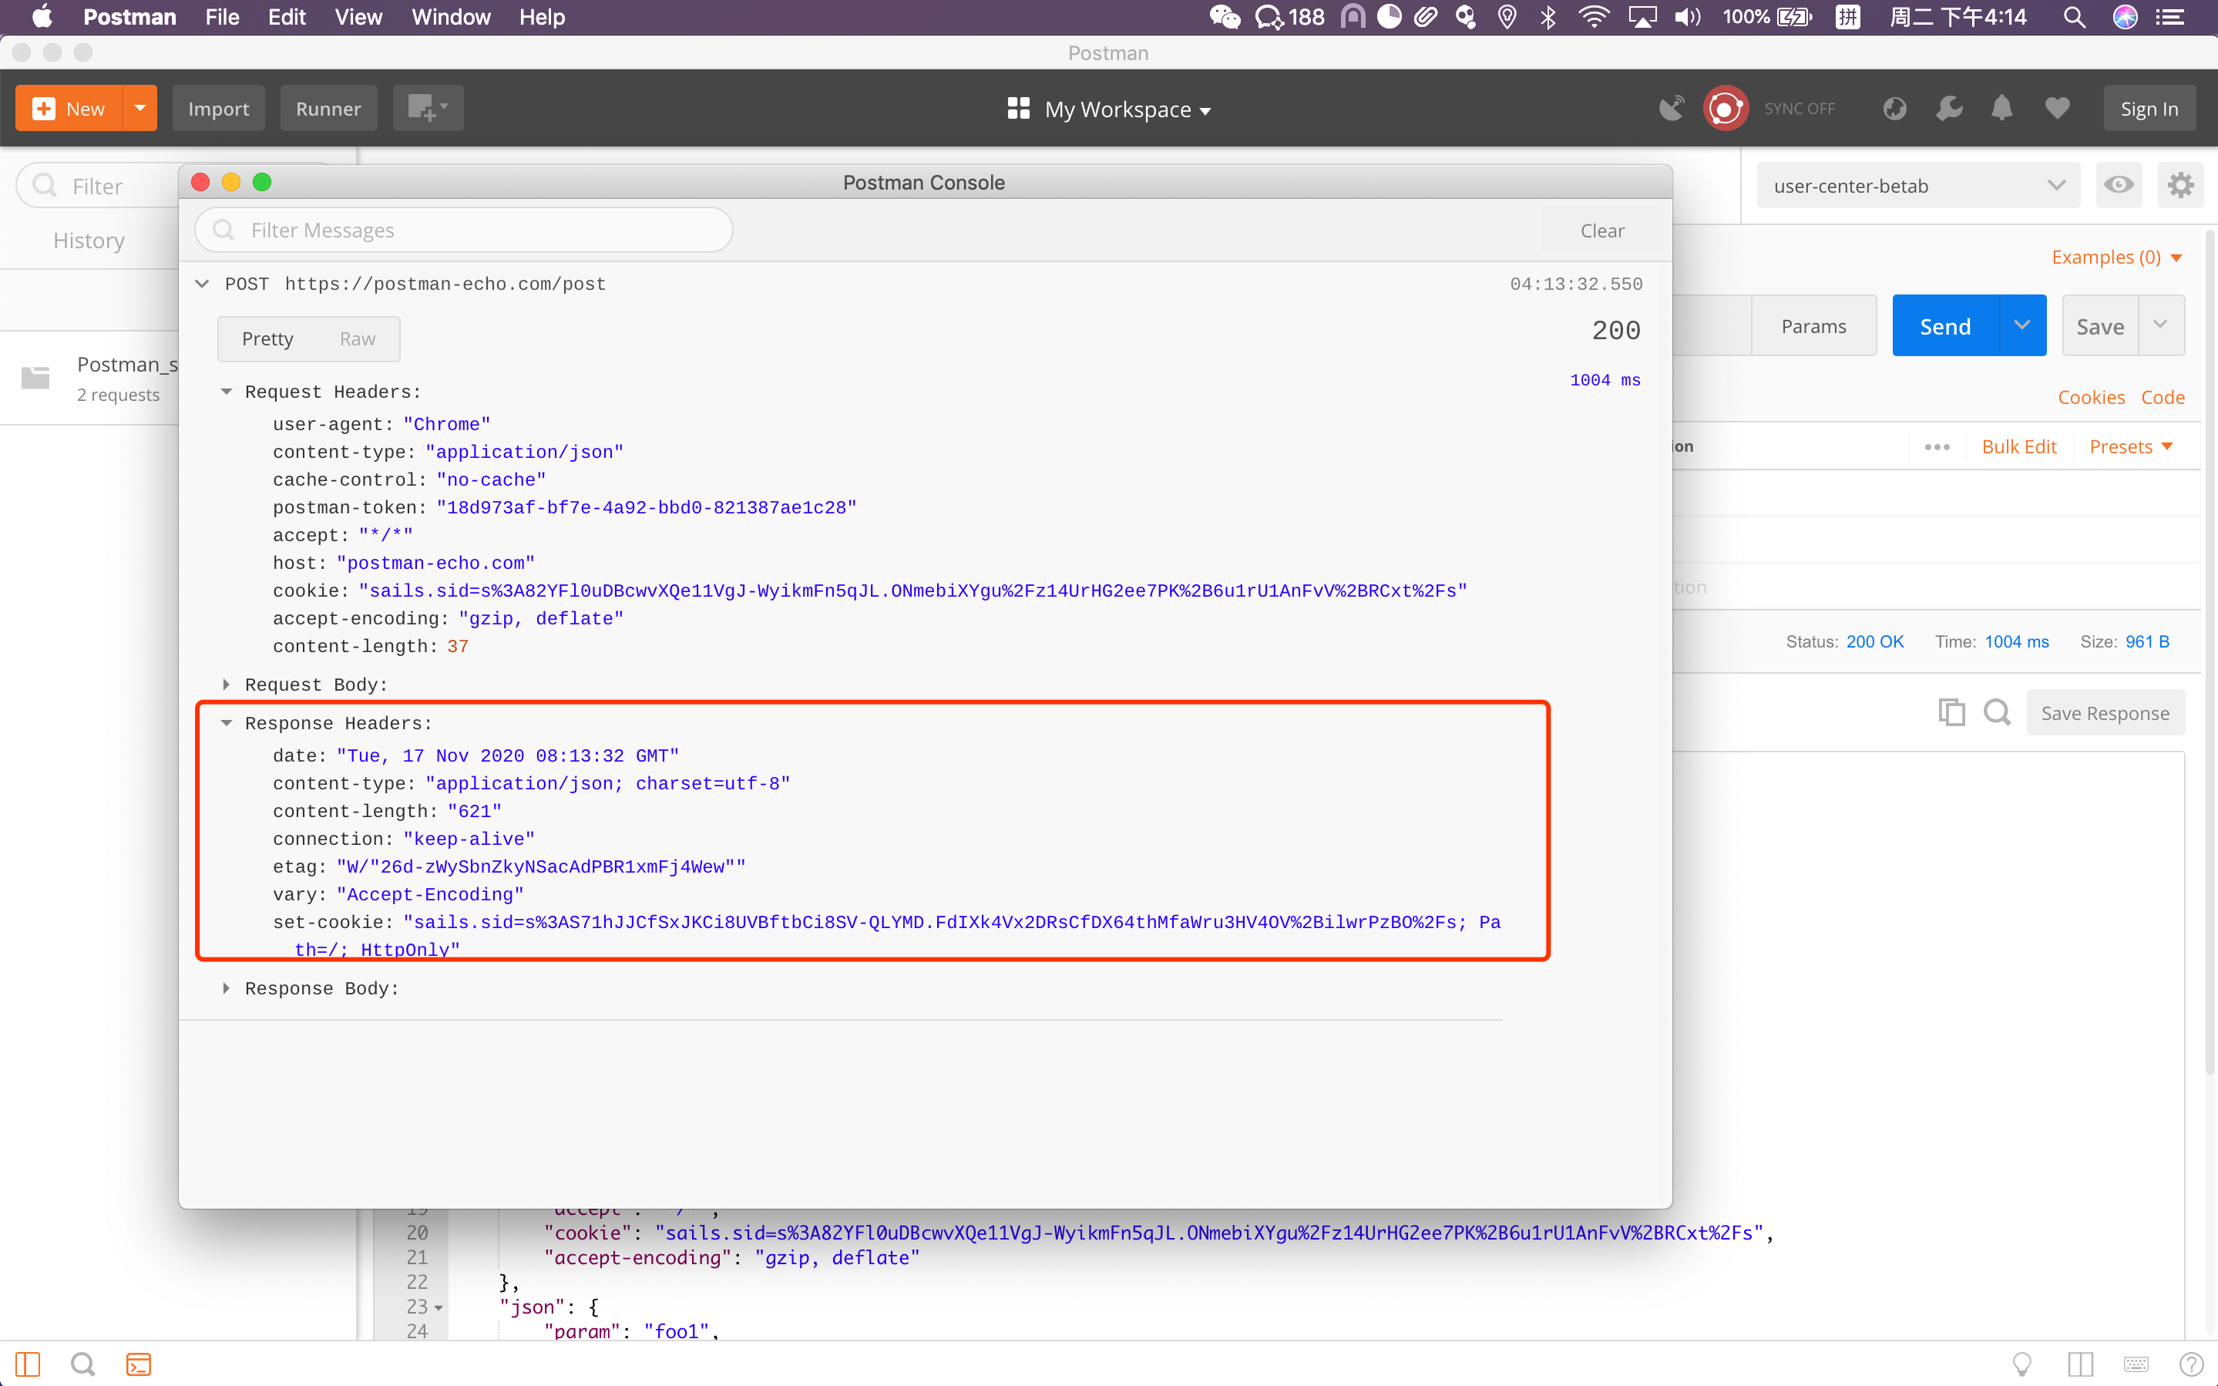Click the SYNC OFF status icon
The image size is (2218, 1386).
click(1726, 108)
